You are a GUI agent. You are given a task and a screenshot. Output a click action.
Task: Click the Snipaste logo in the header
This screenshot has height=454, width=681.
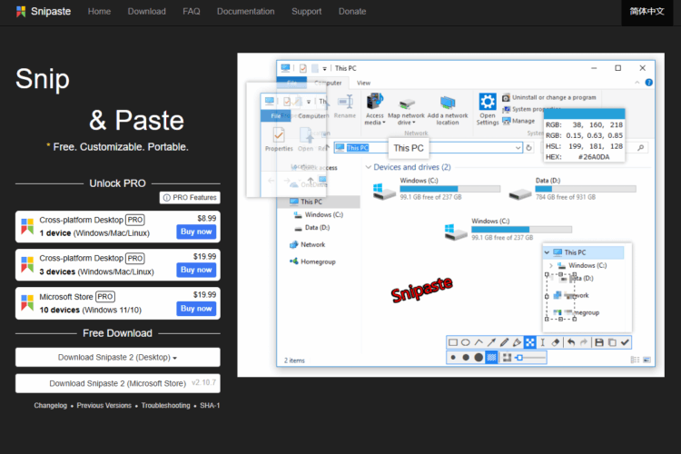tap(44, 11)
